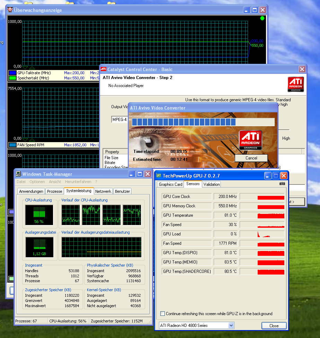Maximize the Windows Task-Manager window
The height and width of the screenshot is (338, 320).
(140, 174)
